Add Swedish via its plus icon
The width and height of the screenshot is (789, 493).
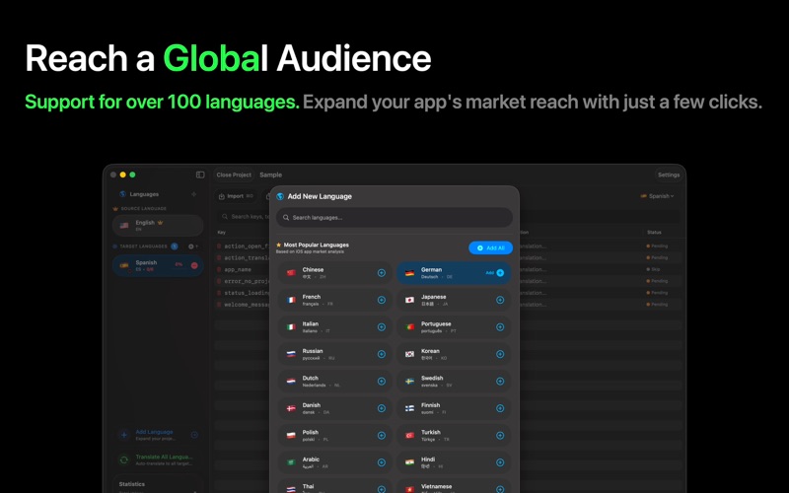tap(500, 382)
